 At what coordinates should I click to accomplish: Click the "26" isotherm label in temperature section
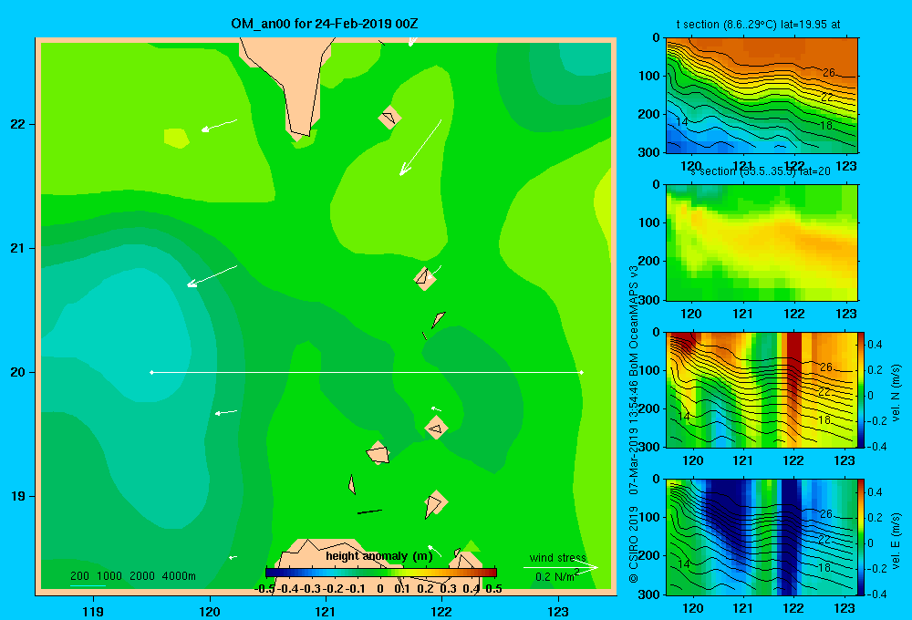(x=829, y=73)
